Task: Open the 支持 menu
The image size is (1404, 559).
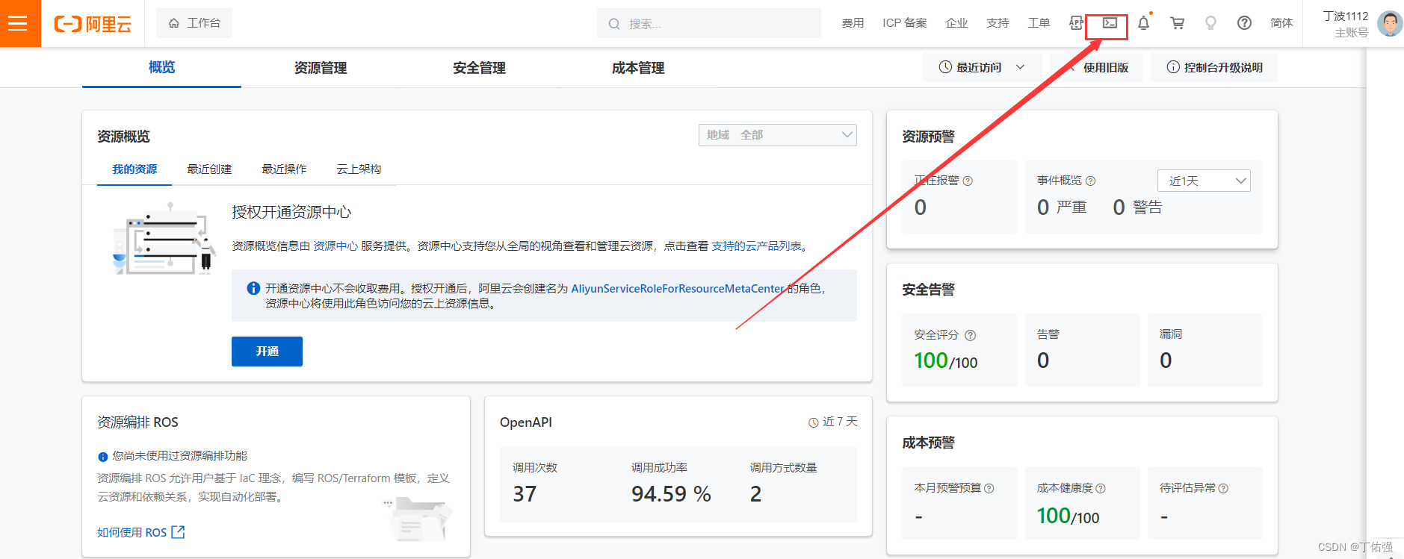Action: click(x=998, y=23)
